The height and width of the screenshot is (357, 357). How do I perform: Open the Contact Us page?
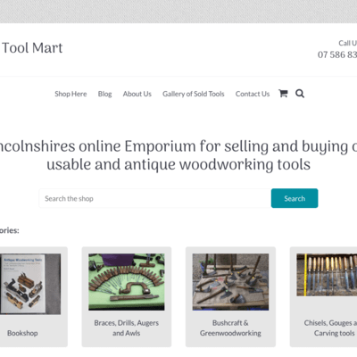click(x=253, y=94)
